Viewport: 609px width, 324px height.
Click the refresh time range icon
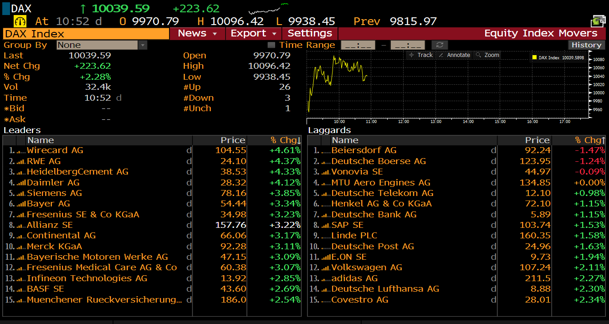(x=440, y=45)
